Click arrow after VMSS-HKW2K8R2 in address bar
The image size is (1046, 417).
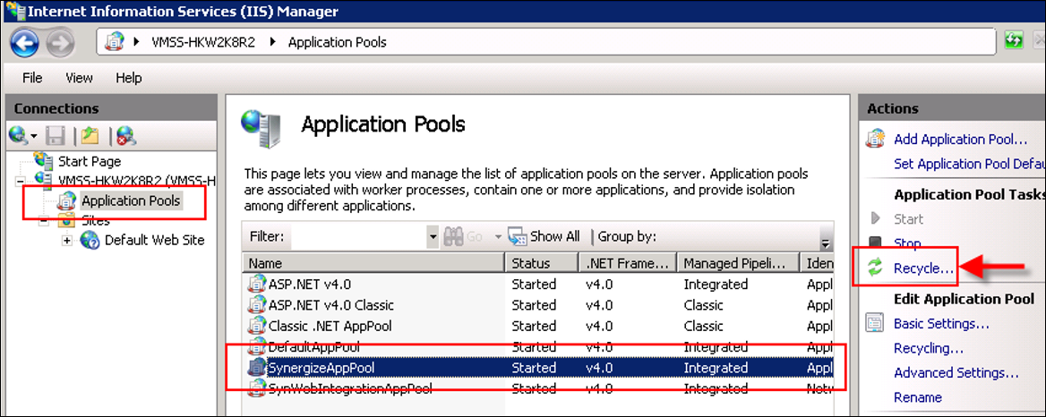point(272,43)
